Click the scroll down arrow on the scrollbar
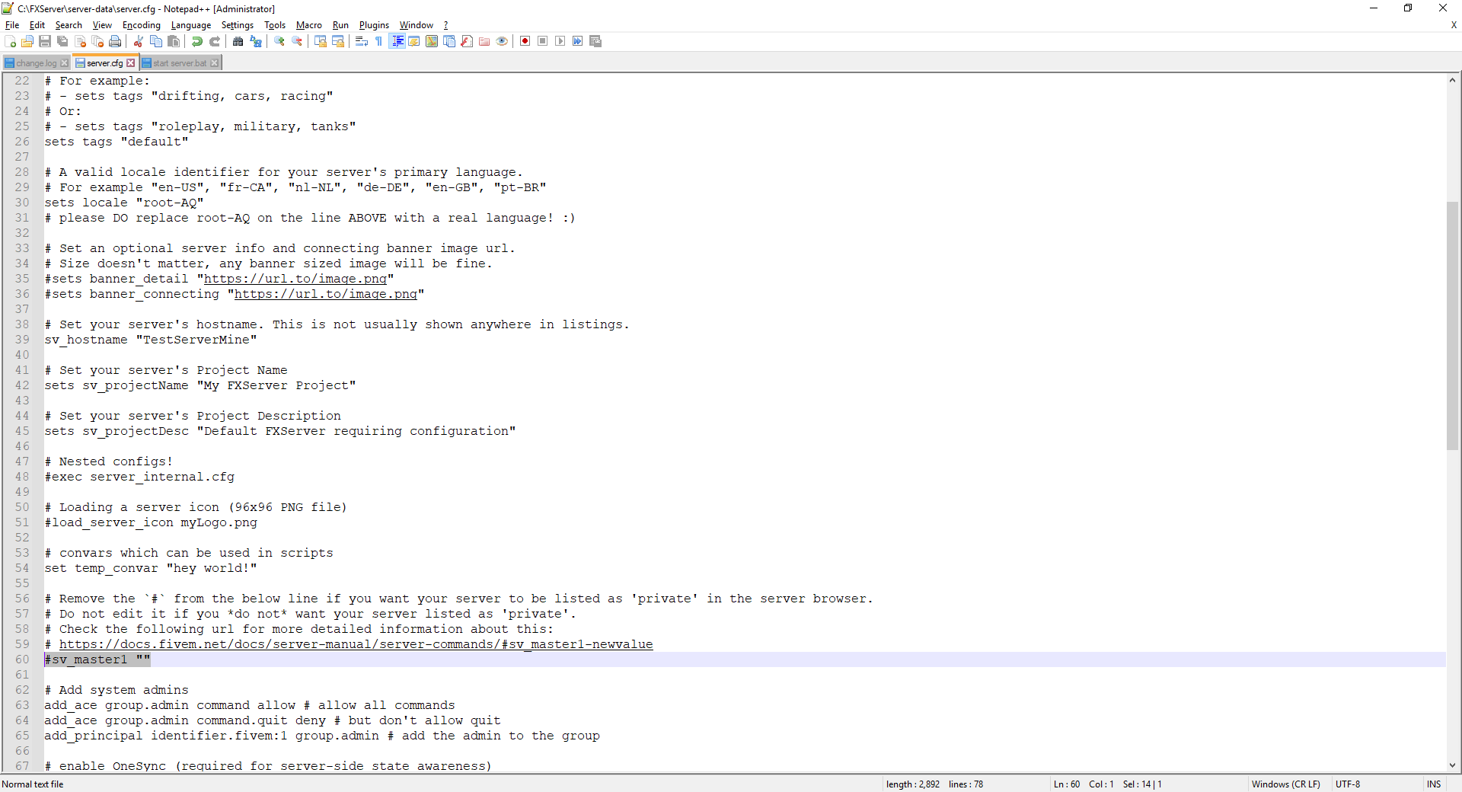 tap(1453, 767)
